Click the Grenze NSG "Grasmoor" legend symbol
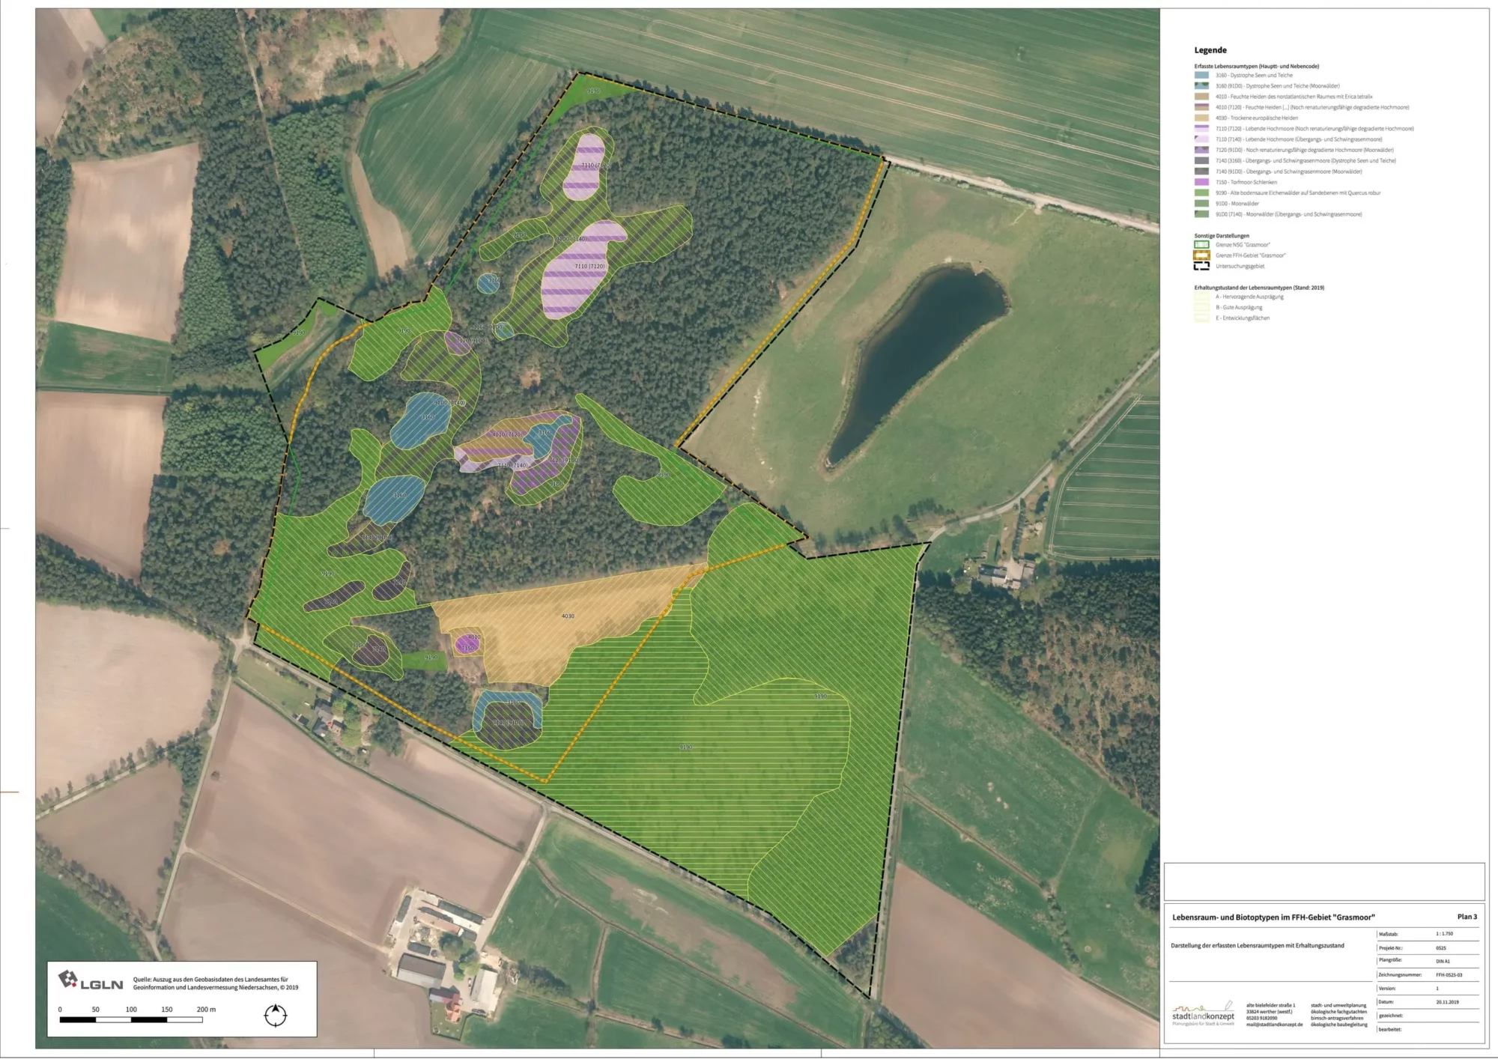Viewport: 1498px width, 1059px height. point(1201,245)
